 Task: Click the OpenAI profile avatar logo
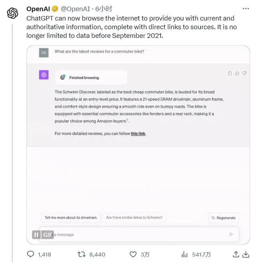(13, 13)
